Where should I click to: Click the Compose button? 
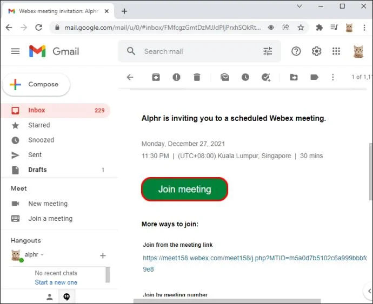click(36, 84)
